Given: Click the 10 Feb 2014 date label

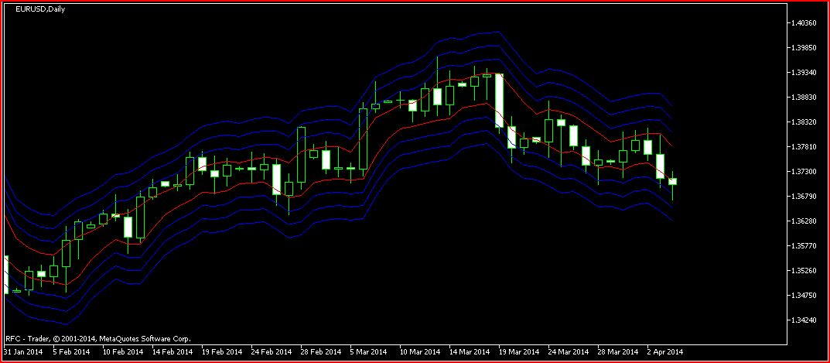Looking at the screenshot, I should click(123, 352).
